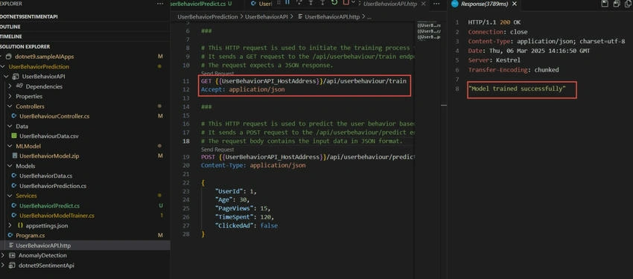633x279 pixels.
Task: Click the "TimeSpent": 120 line
Action: [244, 217]
